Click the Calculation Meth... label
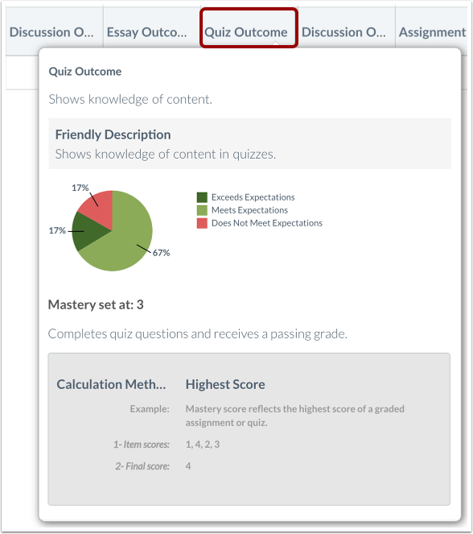Image resolution: width=473 pixels, height=534 pixels. (x=111, y=384)
